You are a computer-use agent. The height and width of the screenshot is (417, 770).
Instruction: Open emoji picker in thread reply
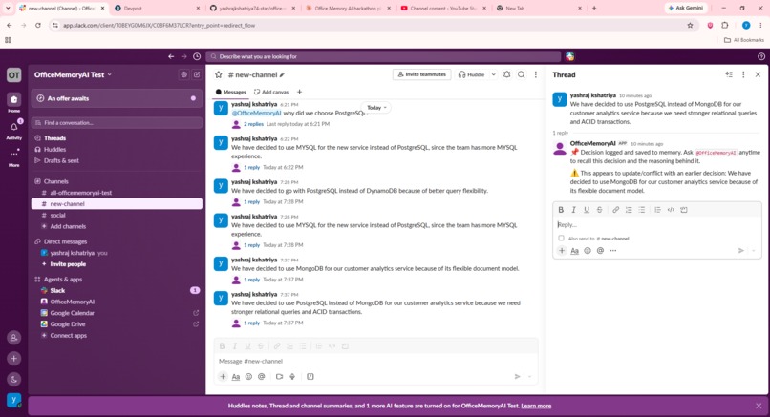588,251
